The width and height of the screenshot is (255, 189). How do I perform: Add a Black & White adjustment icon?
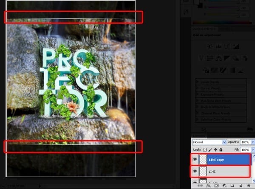[227, 58]
